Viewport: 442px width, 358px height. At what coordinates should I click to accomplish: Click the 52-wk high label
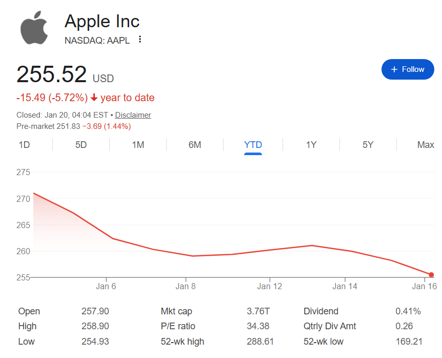pos(182,342)
